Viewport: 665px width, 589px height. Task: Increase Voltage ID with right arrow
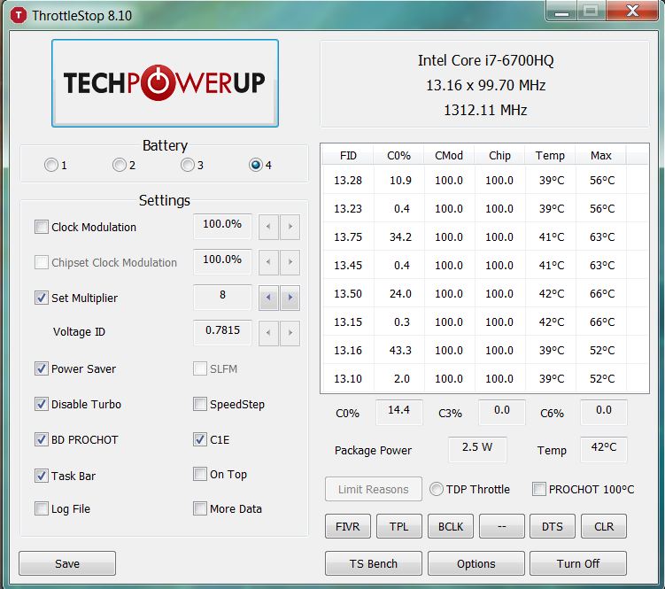tap(290, 333)
